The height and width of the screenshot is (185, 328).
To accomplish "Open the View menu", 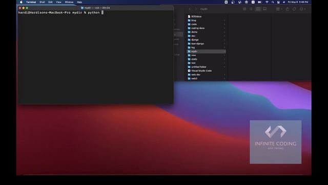I will (x=58, y=2).
